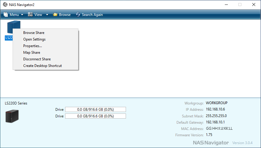Click the first Drive usage bar
The width and height of the screenshot is (261, 148).
point(96,109)
